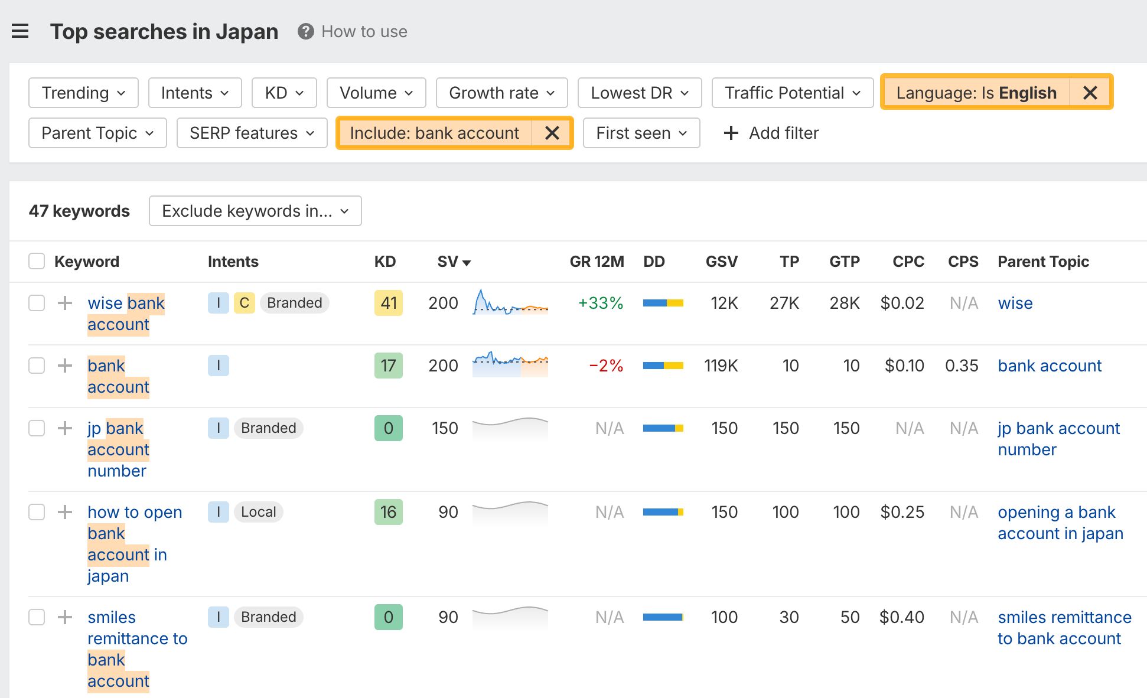Check the box for bank account row
The width and height of the screenshot is (1147, 698).
[x=37, y=366]
